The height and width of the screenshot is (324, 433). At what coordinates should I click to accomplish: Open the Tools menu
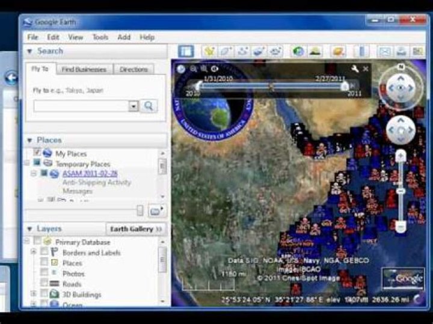(x=100, y=37)
